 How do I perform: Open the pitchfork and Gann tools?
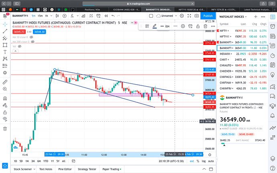[5, 38]
